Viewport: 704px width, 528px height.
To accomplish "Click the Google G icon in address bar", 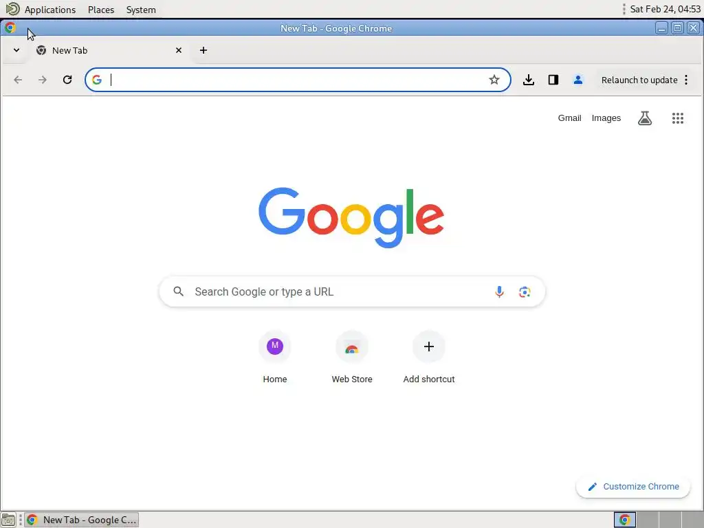I will coord(96,80).
